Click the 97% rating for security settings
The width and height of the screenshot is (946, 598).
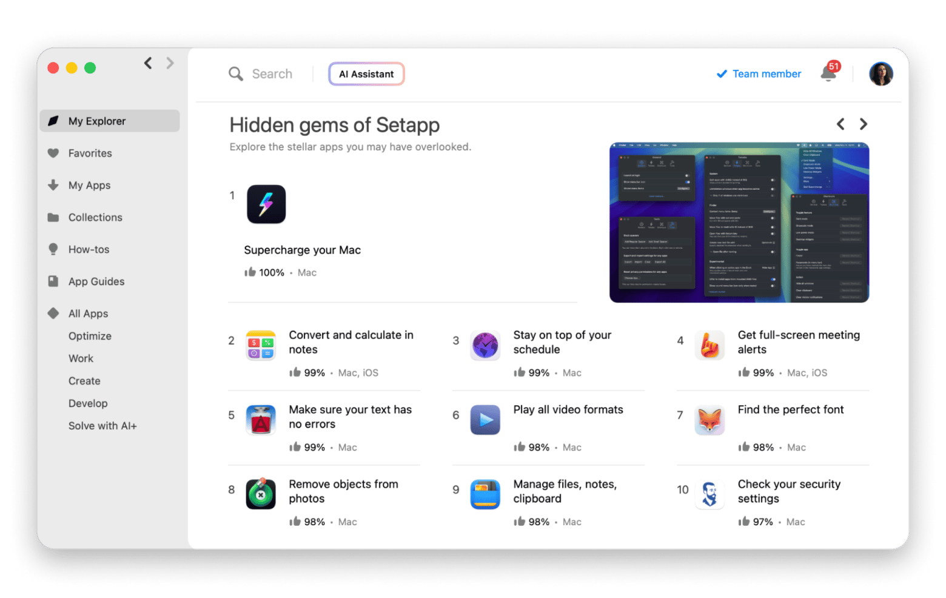[x=756, y=522]
